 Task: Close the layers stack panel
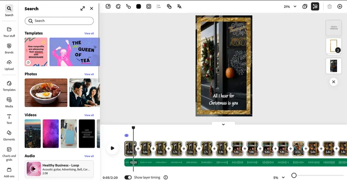(x=333, y=82)
